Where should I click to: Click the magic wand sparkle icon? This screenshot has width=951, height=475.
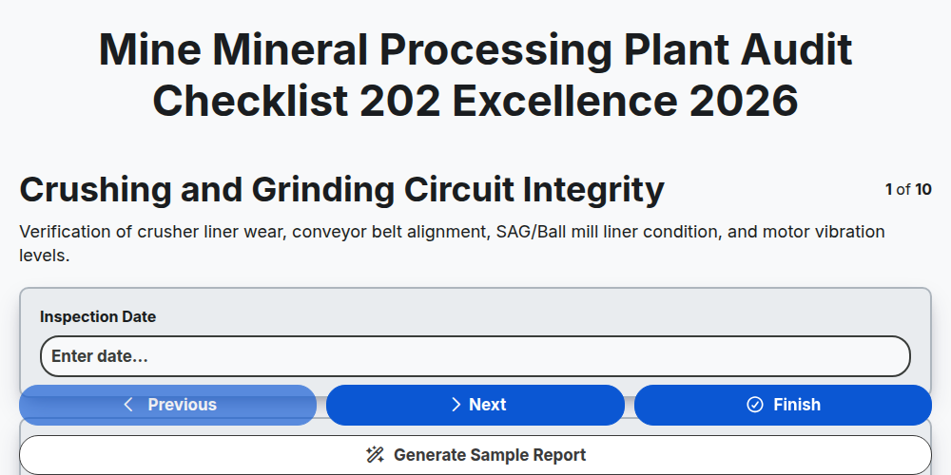pyautogui.click(x=375, y=455)
